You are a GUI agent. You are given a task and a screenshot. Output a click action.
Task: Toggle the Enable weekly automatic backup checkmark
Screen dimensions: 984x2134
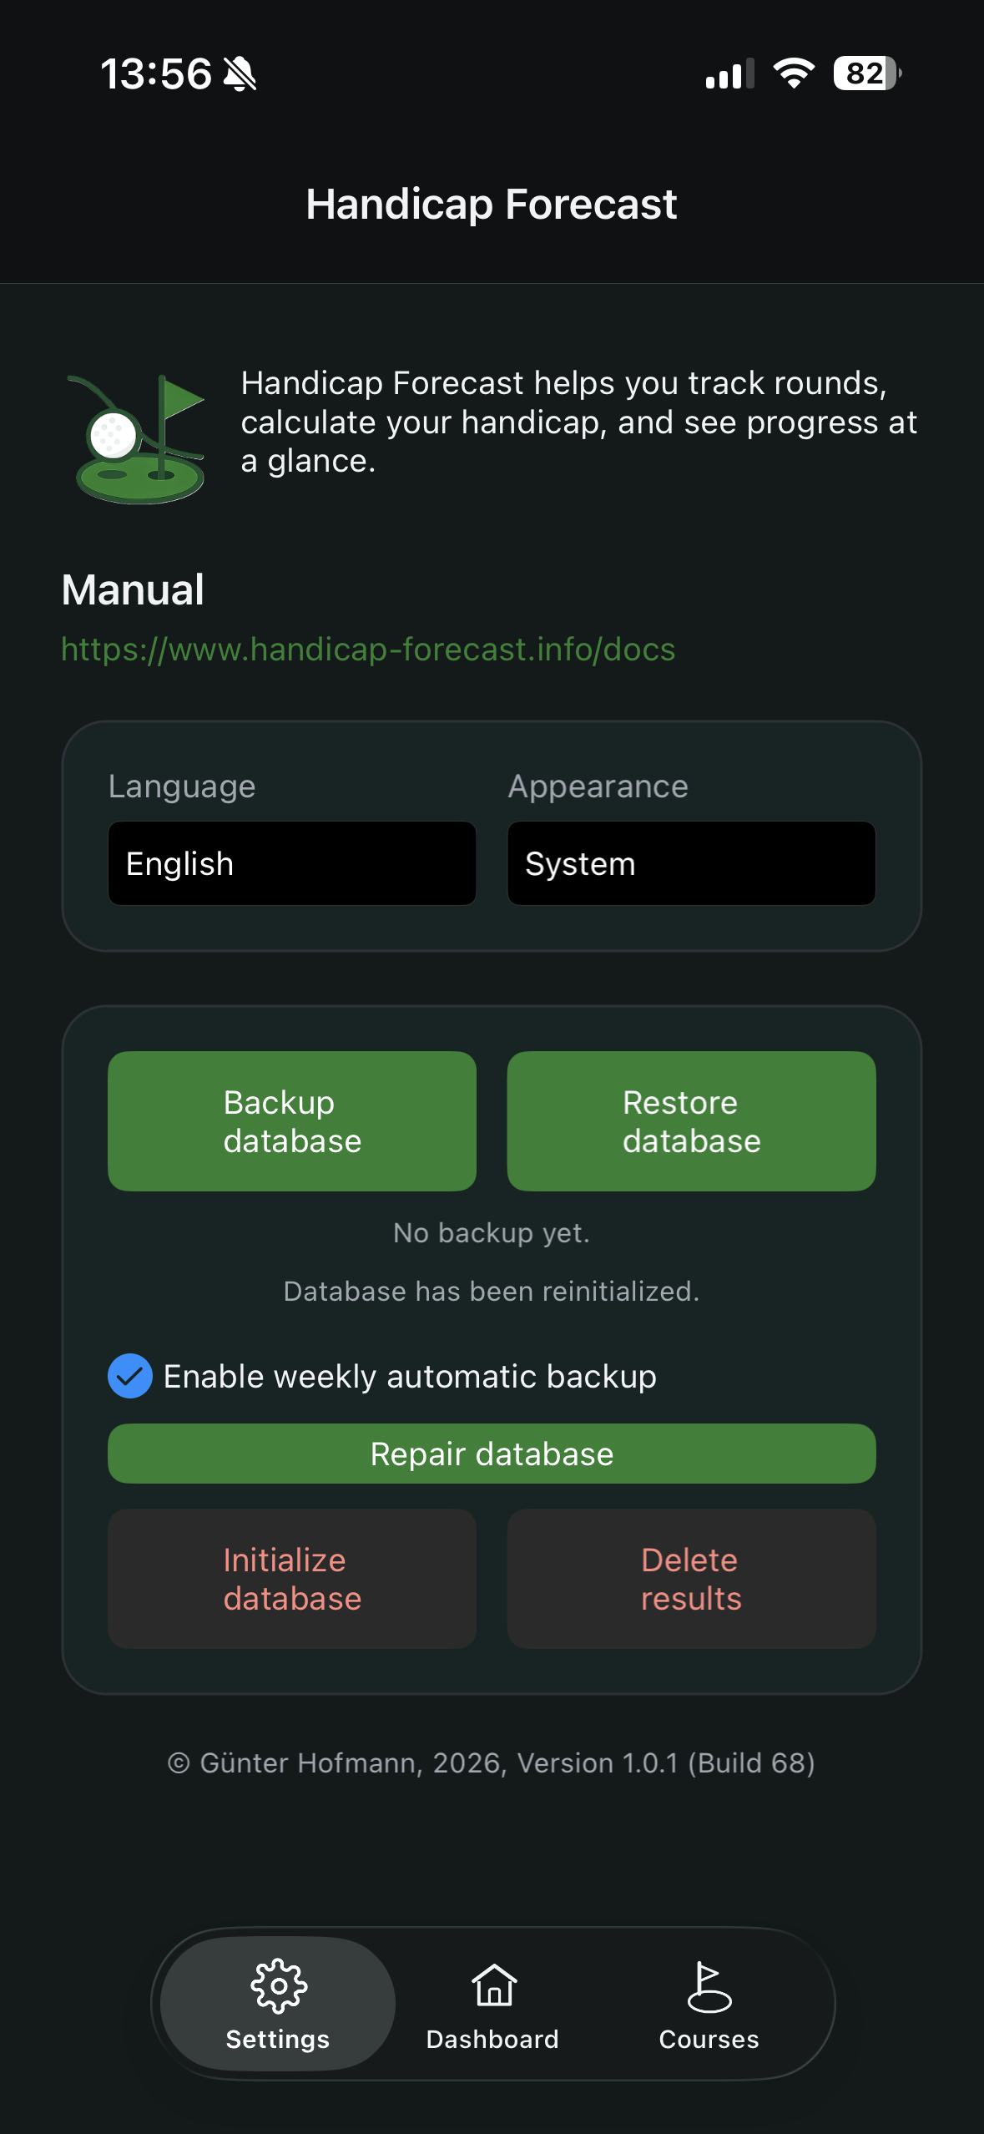click(129, 1376)
